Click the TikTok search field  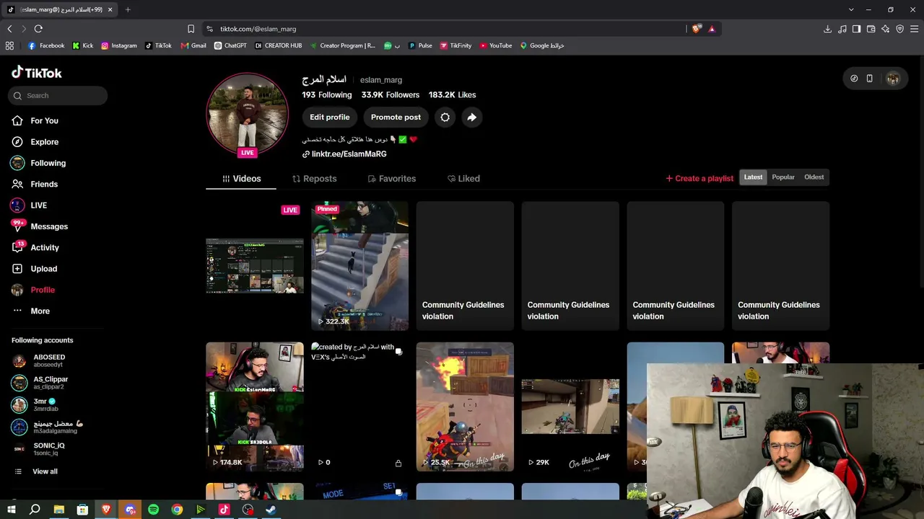tap(58, 95)
